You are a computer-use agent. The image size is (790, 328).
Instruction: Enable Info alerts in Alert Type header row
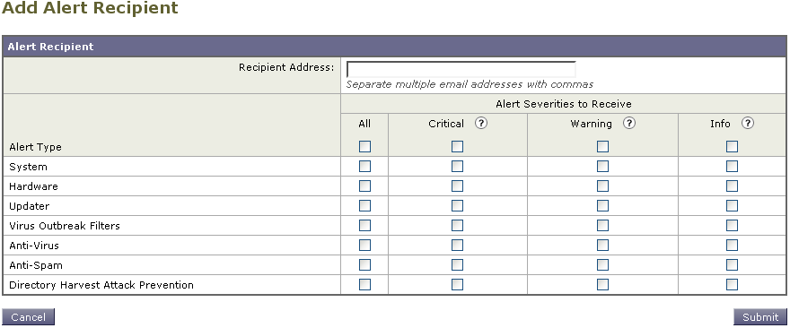732,146
